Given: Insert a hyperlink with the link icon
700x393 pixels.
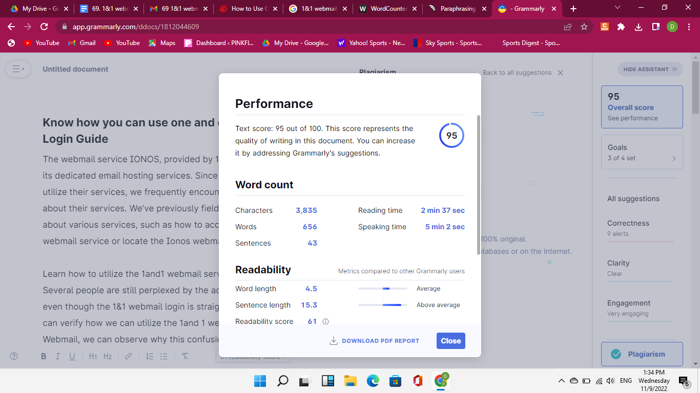Looking at the screenshot, I should pyautogui.click(x=129, y=356).
